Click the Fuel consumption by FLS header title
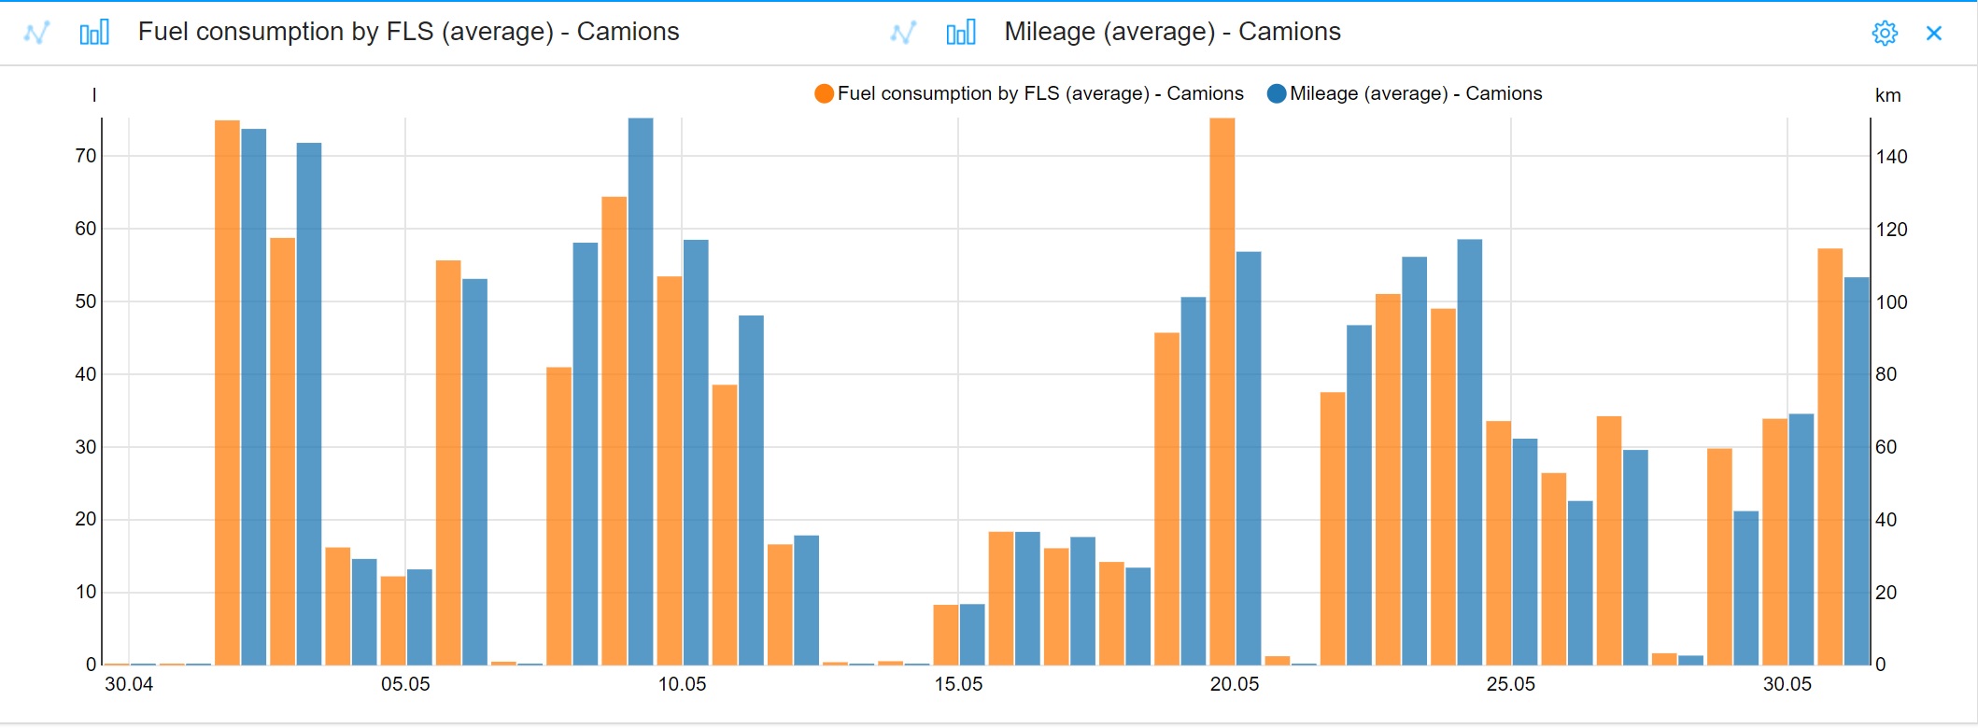Screen dimensions: 1978x728 coord(408,32)
